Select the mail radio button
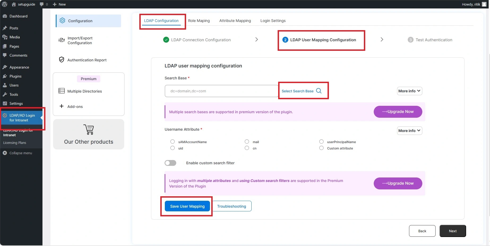 247,142
